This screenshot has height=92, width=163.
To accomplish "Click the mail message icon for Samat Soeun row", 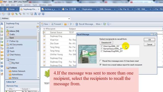I will coord(44,32).
